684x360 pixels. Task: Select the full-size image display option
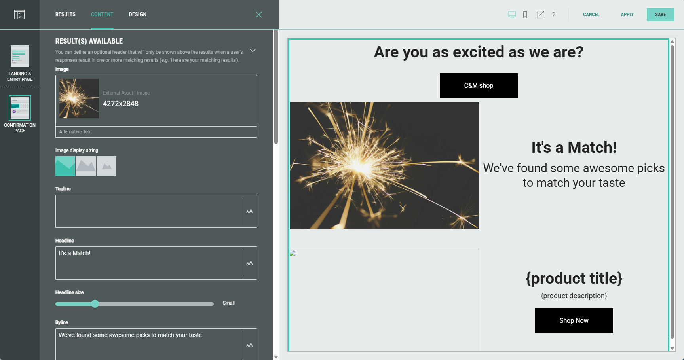(x=65, y=166)
